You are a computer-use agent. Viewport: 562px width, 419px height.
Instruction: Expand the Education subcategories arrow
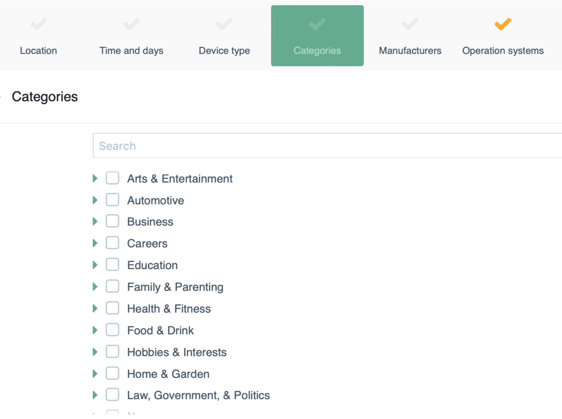95,265
